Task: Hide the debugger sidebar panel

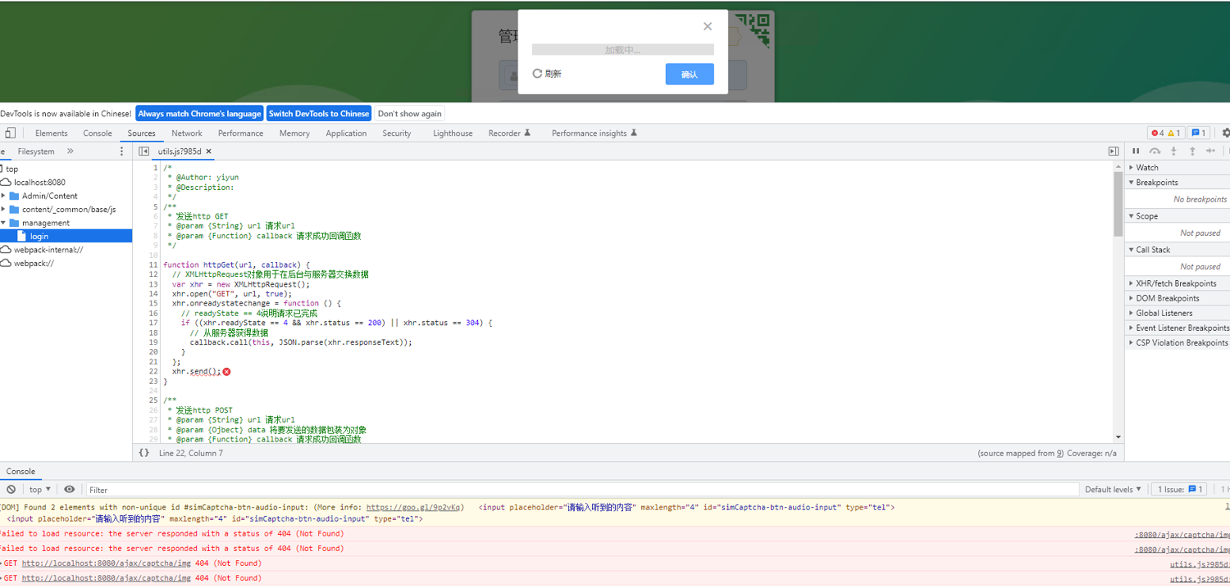Action: tap(1113, 152)
